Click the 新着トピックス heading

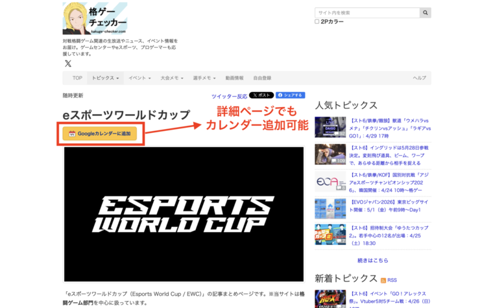pyautogui.click(x=346, y=278)
